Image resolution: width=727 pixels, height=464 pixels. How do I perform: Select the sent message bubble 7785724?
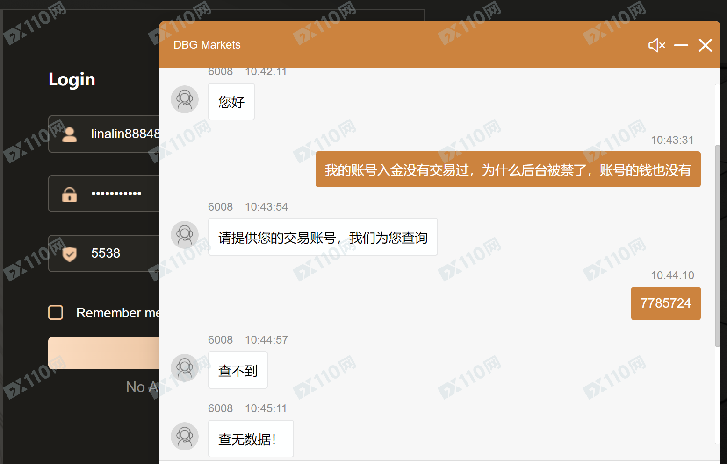[x=665, y=303]
